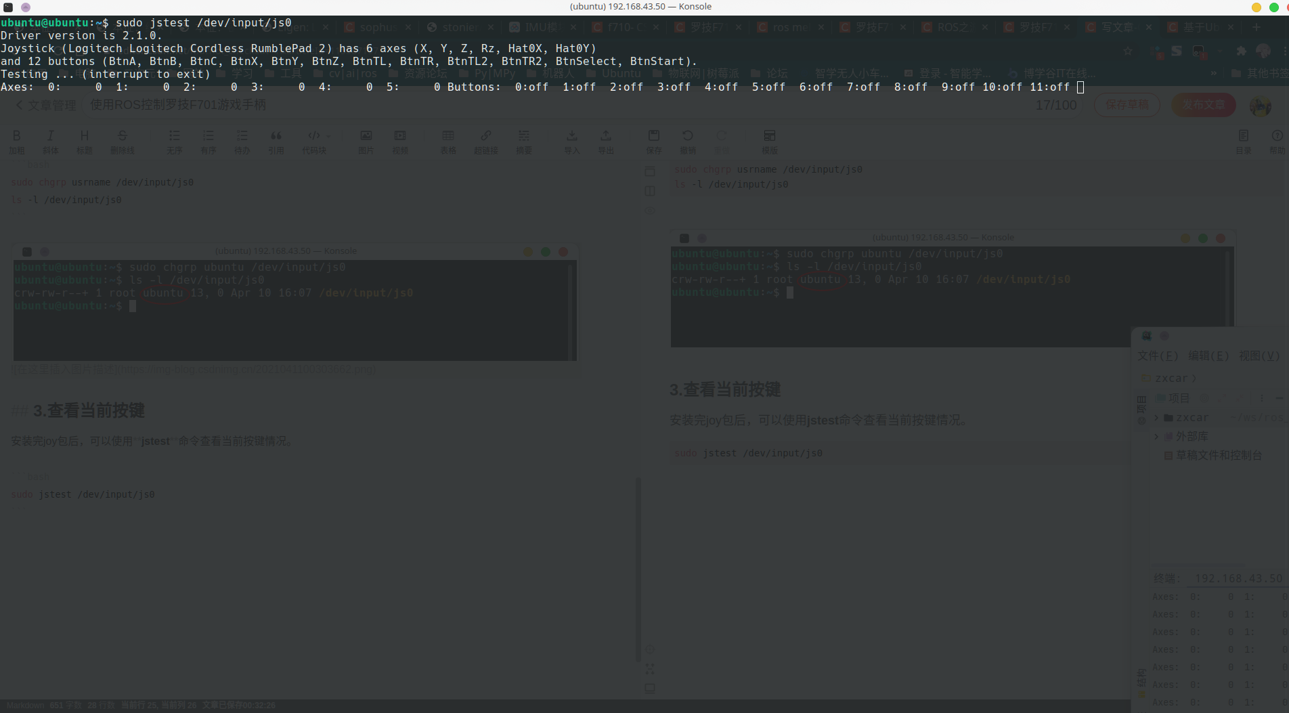Switch to the 'IMU模' browser tab
Screen dimensions: 1289x713
point(542,27)
